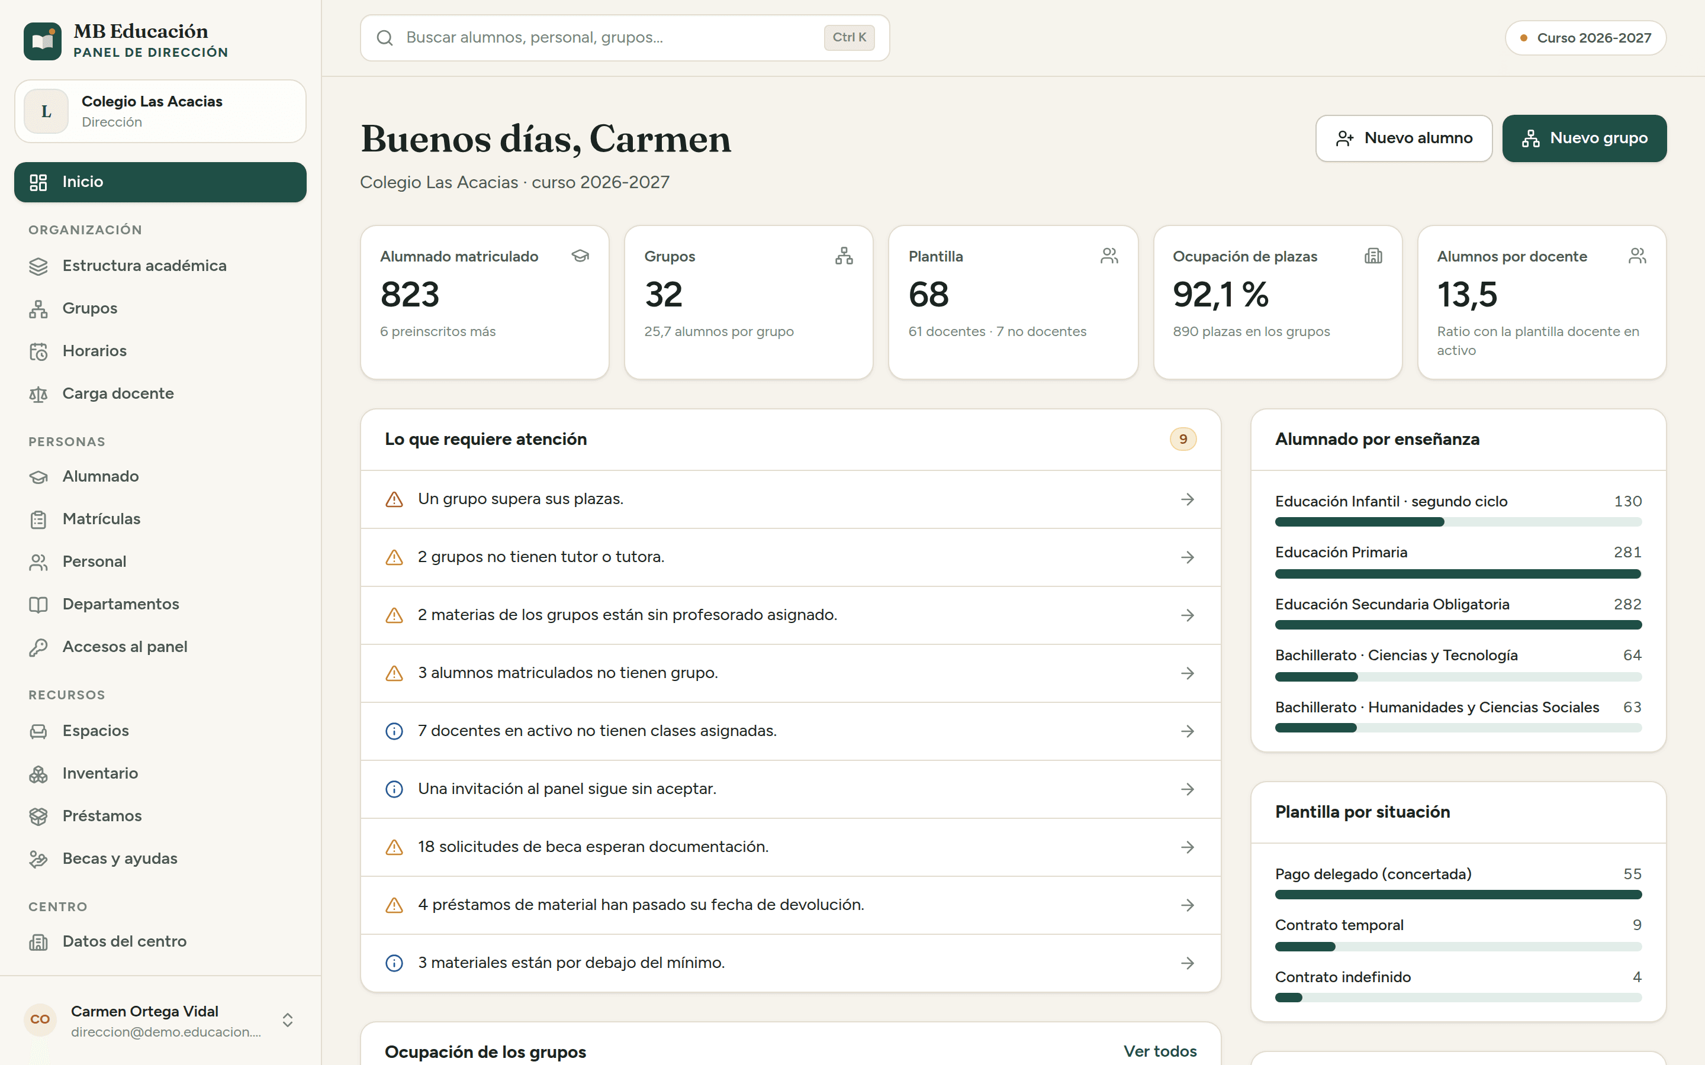Go to the Matrículas menu item
This screenshot has width=1705, height=1065.
160,519
